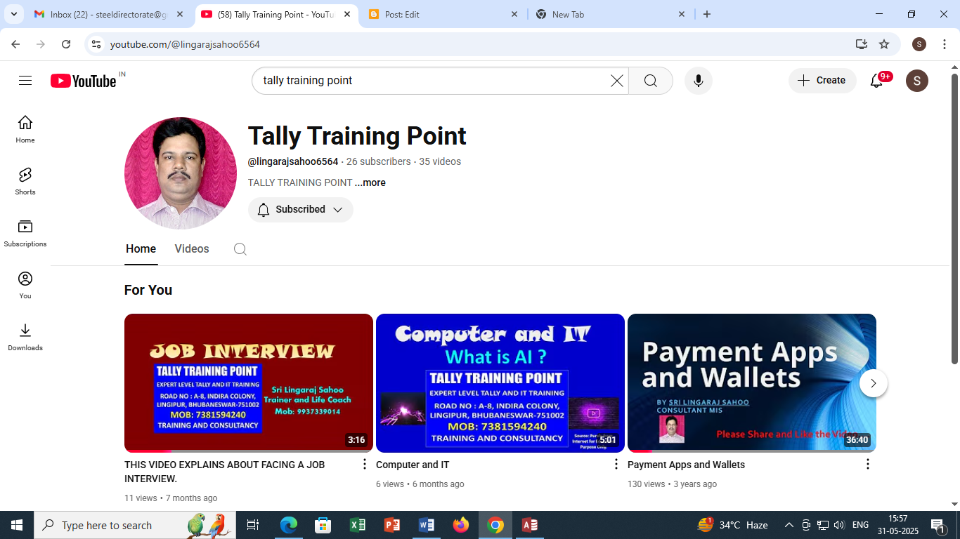Open Chrome profile S avatar in toolbar
960x539 pixels.
[x=919, y=44]
